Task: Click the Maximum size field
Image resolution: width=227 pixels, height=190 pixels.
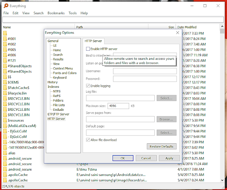Action: [x=118, y=106]
